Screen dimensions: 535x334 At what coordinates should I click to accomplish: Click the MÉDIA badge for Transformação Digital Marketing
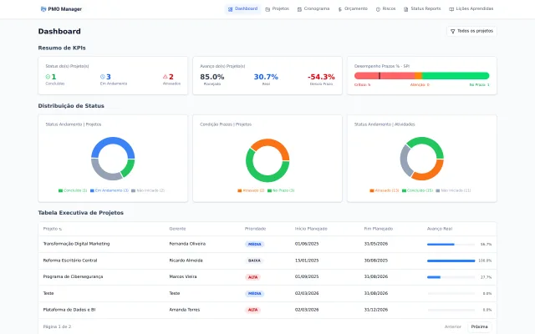click(254, 244)
